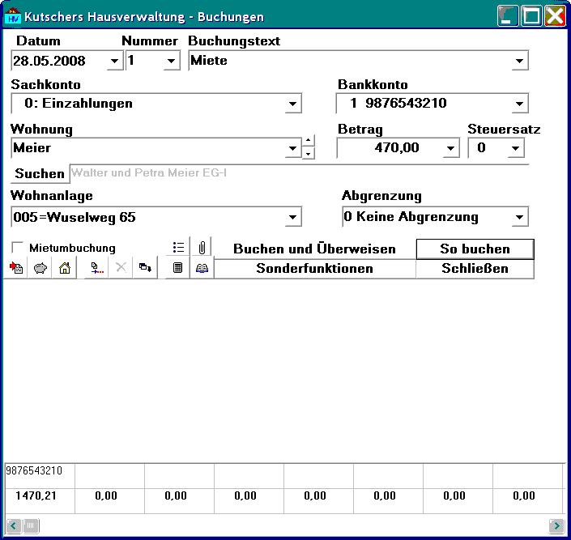Open the Datum dropdown arrow
This screenshot has height=540, width=571.
click(x=115, y=61)
